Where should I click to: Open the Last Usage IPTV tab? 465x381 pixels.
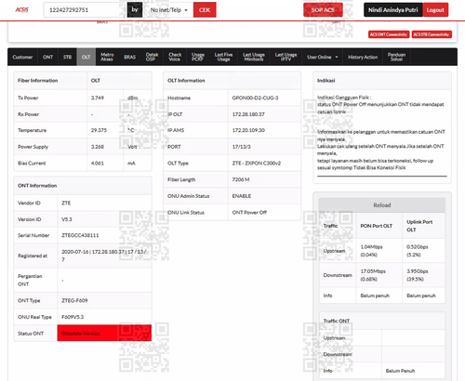[286, 57]
